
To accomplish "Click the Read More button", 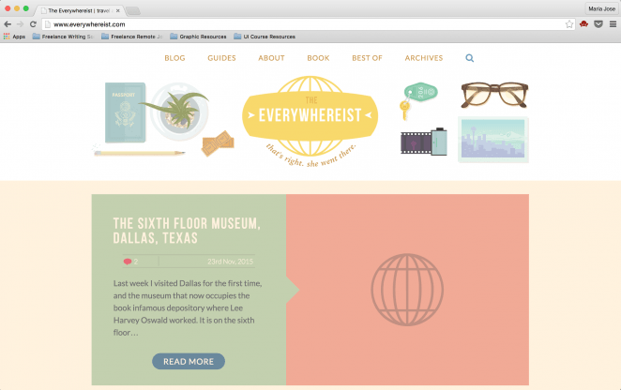I will (x=189, y=361).
